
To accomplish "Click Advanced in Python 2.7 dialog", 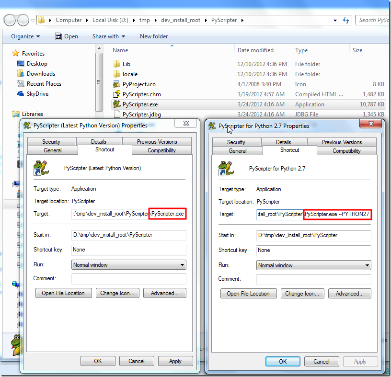I will coord(350,294).
